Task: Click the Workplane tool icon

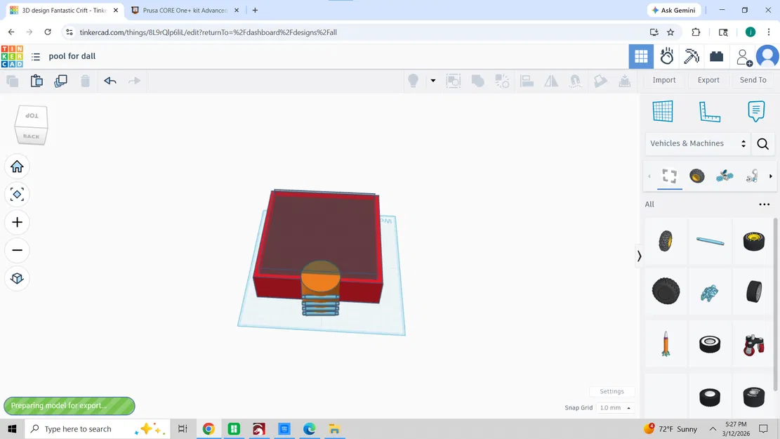Action: click(x=662, y=111)
